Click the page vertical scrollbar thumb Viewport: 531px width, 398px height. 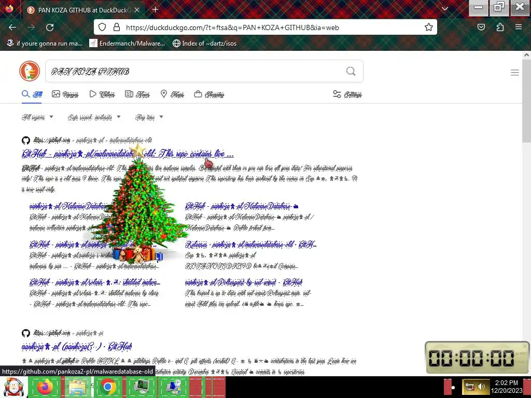click(x=526, y=102)
